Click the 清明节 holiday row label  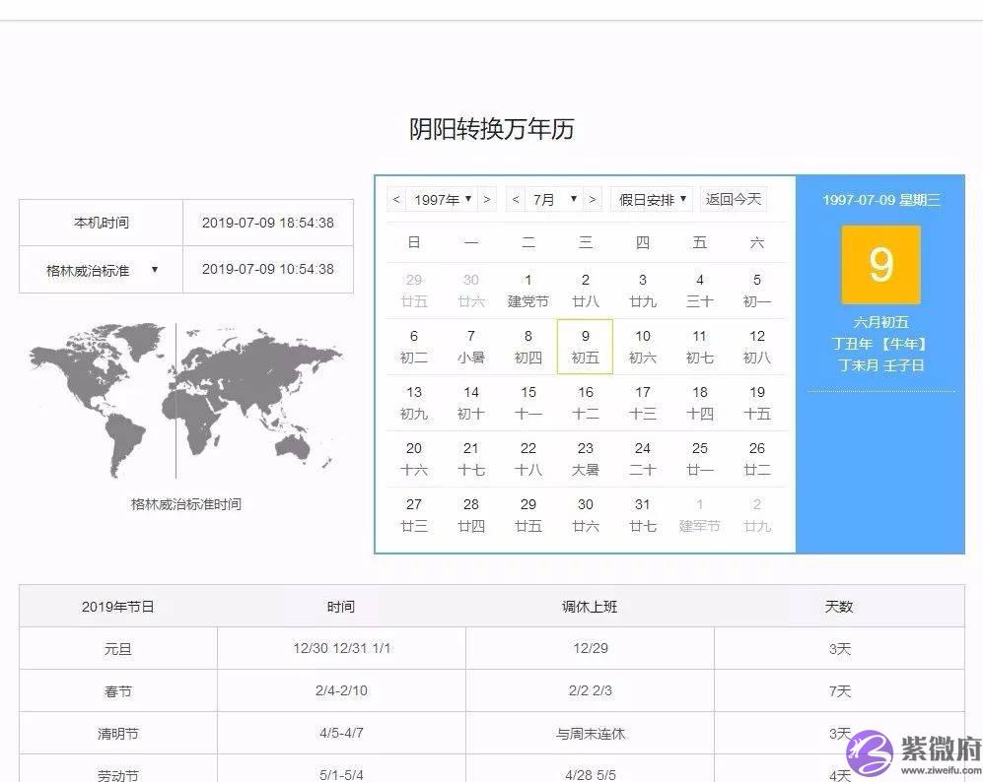coord(118,734)
